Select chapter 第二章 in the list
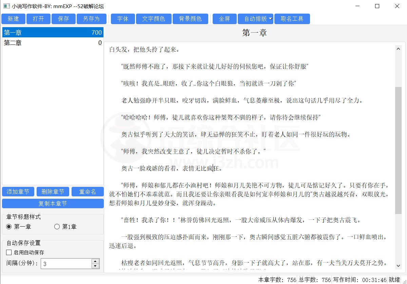 click(x=34, y=43)
